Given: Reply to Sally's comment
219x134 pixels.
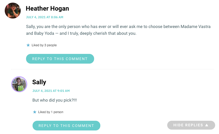Looking at the screenshot, I should [66, 125].
